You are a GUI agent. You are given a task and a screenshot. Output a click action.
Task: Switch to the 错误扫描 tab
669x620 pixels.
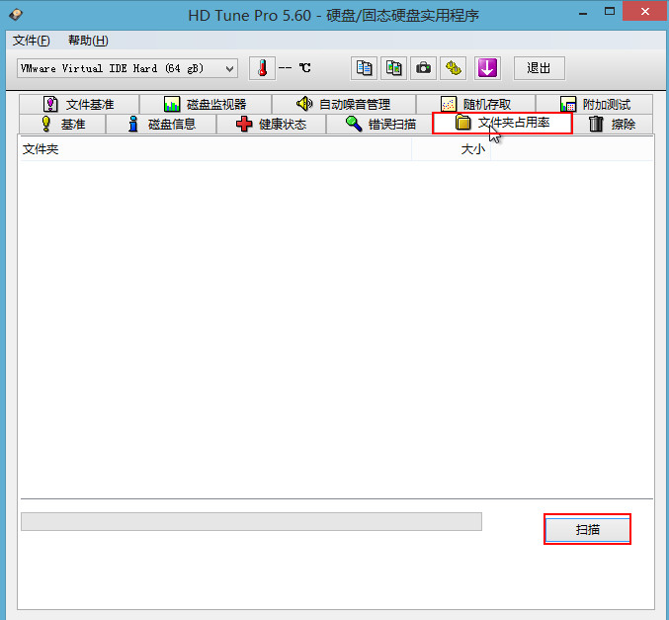coord(379,125)
